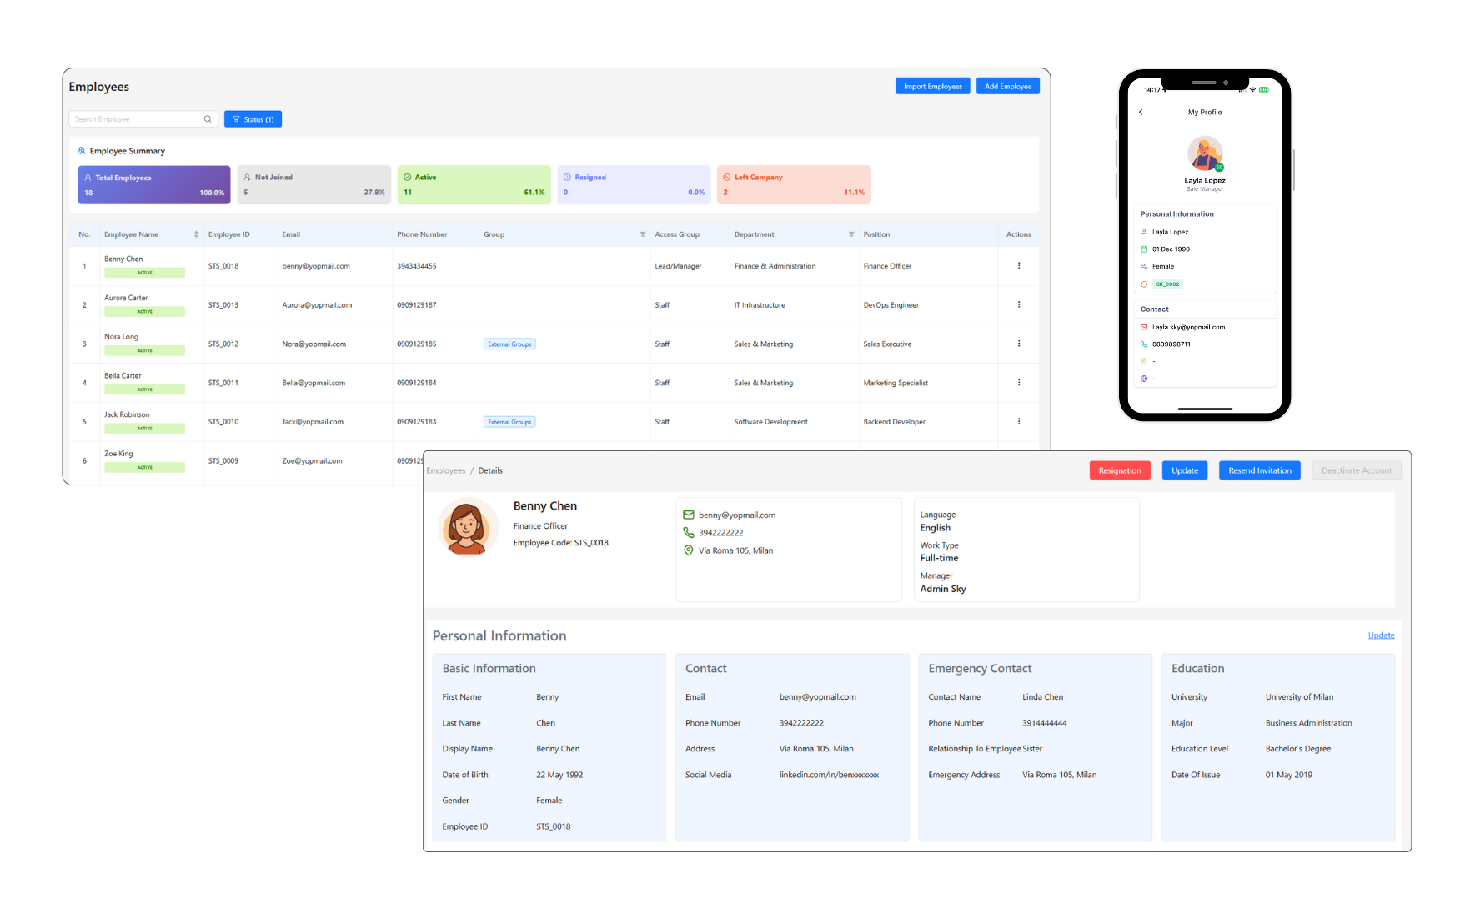The width and height of the screenshot is (1475, 899).
Task: Open actions menu for Aurora Carter row
Action: [1018, 305]
